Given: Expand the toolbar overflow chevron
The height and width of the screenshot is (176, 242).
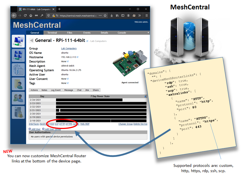Looking at the screenshot, I should 139,15.
